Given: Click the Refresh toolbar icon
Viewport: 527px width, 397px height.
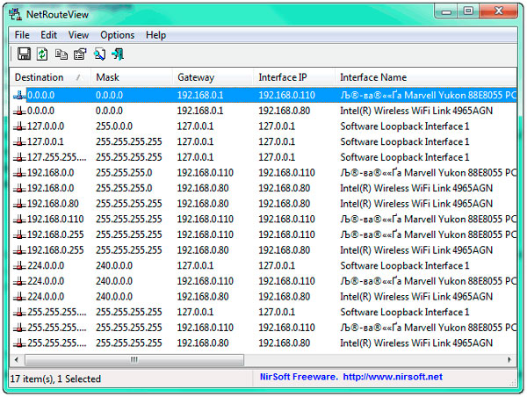Looking at the screenshot, I should (41, 54).
